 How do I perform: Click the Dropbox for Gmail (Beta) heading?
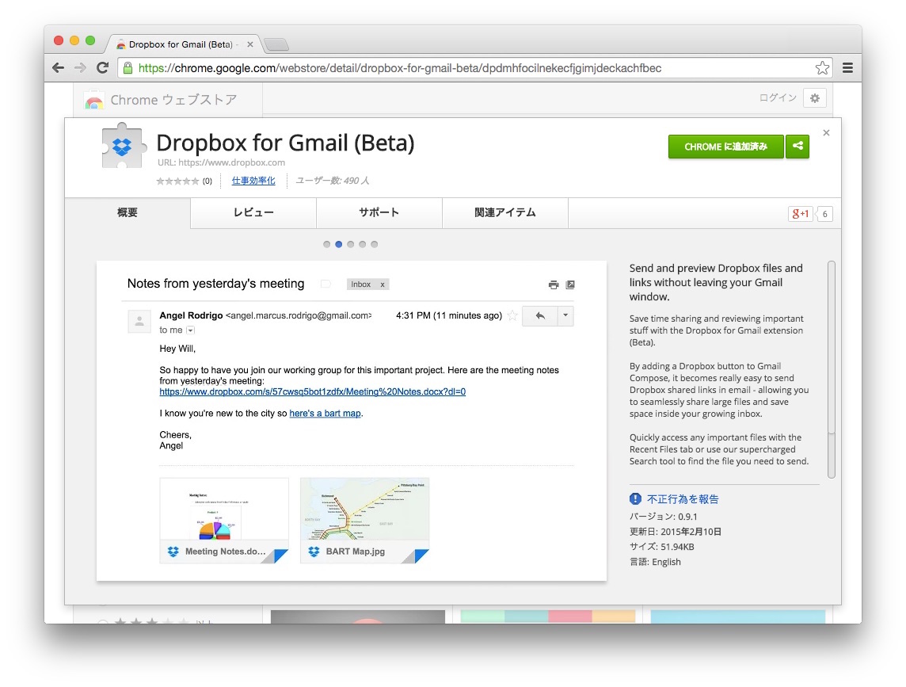pyautogui.click(x=285, y=143)
